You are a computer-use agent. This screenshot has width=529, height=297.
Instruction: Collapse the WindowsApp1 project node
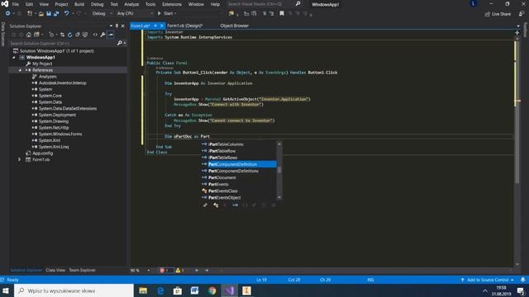14,57
